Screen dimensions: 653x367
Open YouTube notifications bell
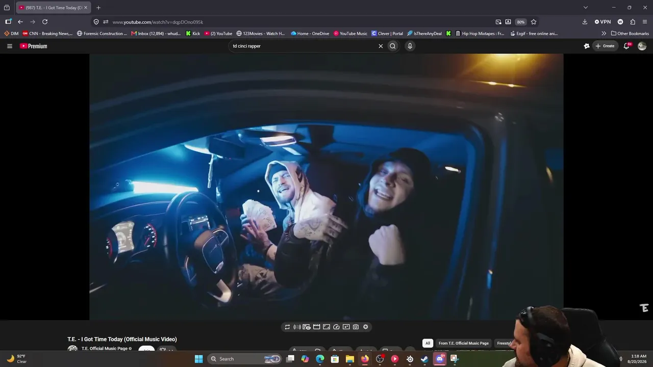pos(627,46)
